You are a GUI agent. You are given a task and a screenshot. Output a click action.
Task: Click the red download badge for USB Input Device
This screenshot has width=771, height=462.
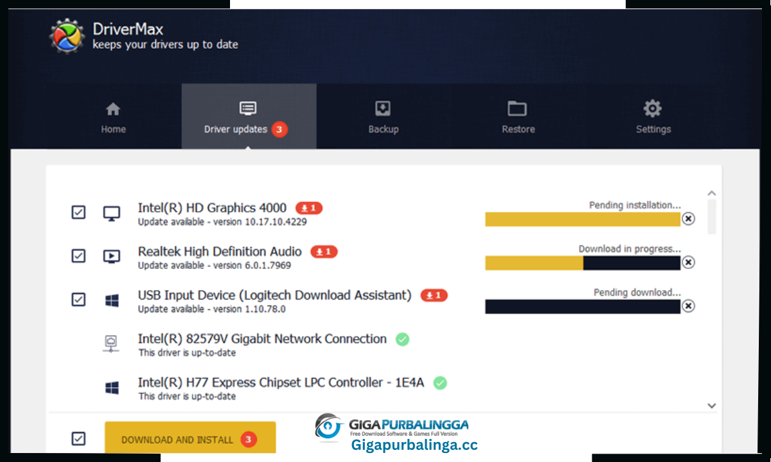434,295
